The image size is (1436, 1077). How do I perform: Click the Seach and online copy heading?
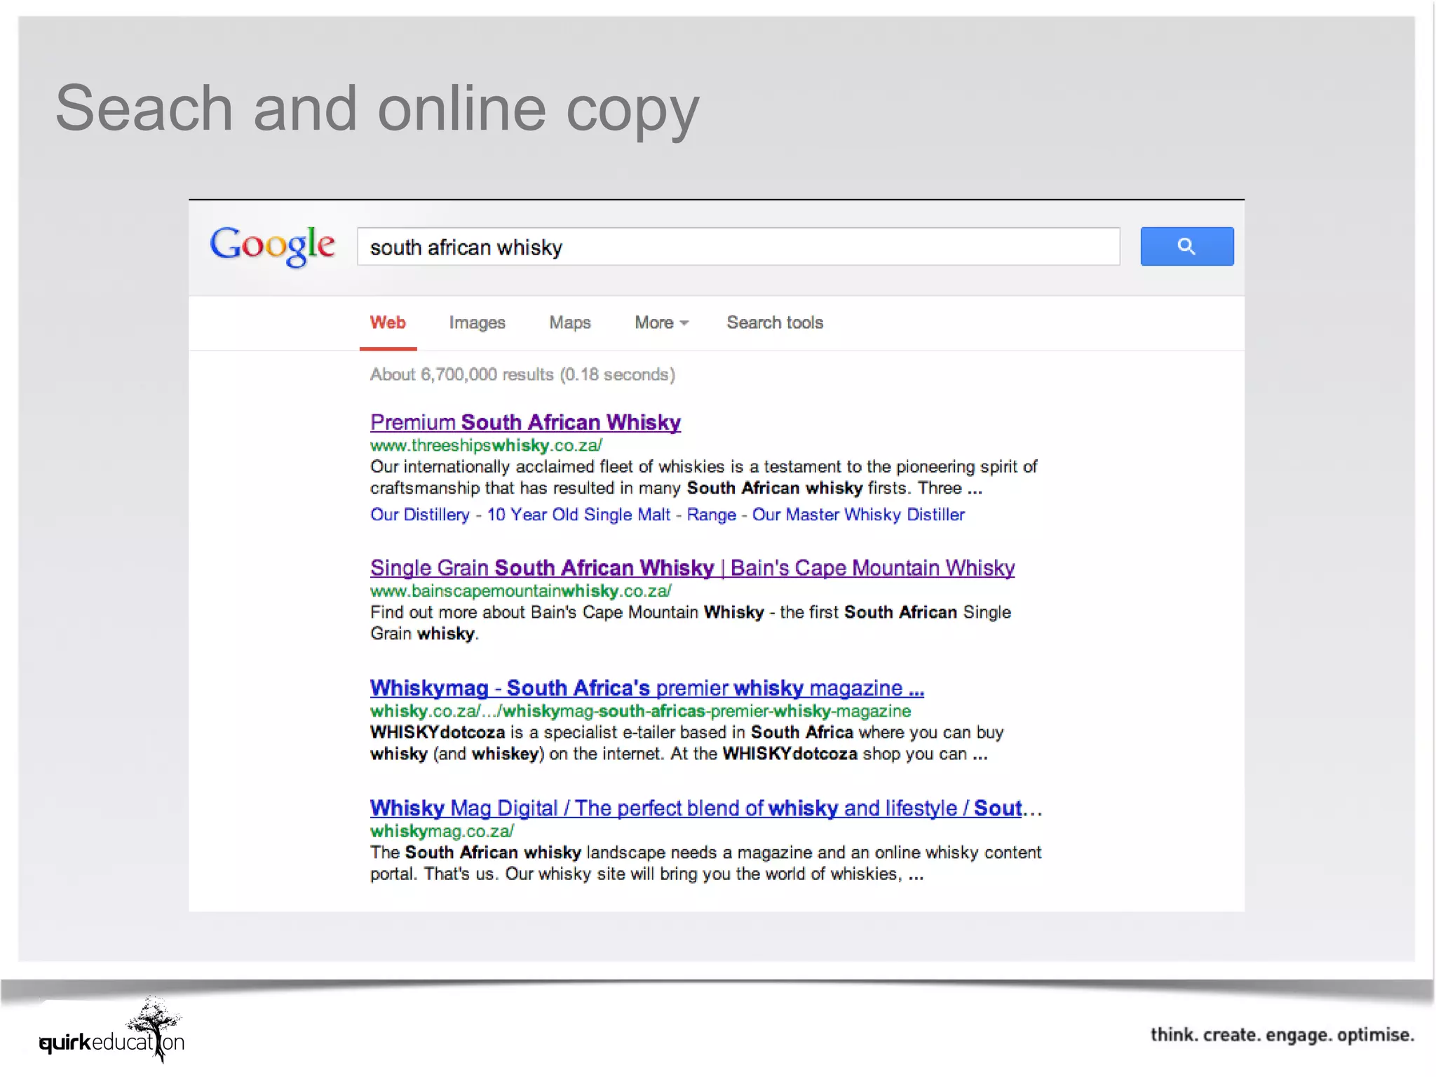tap(377, 109)
